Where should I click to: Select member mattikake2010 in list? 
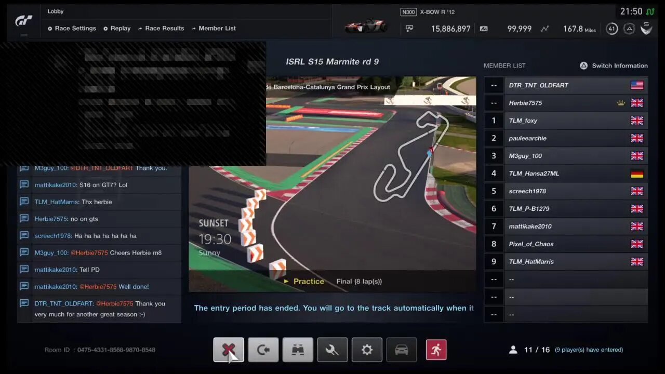[x=566, y=226]
